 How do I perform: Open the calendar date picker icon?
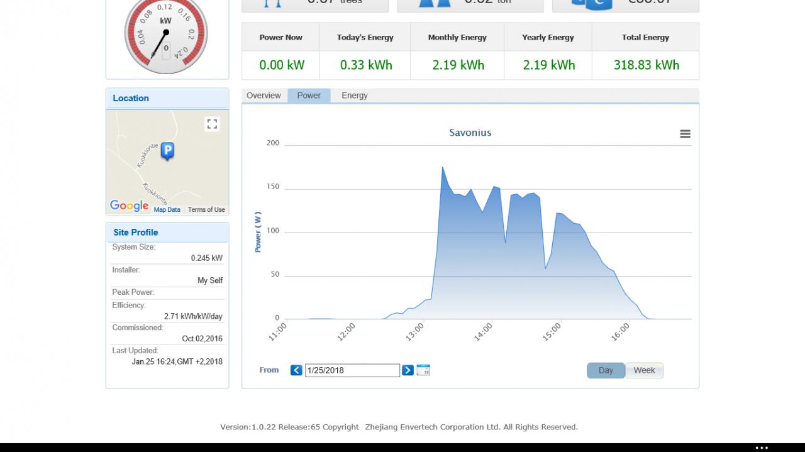423,370
